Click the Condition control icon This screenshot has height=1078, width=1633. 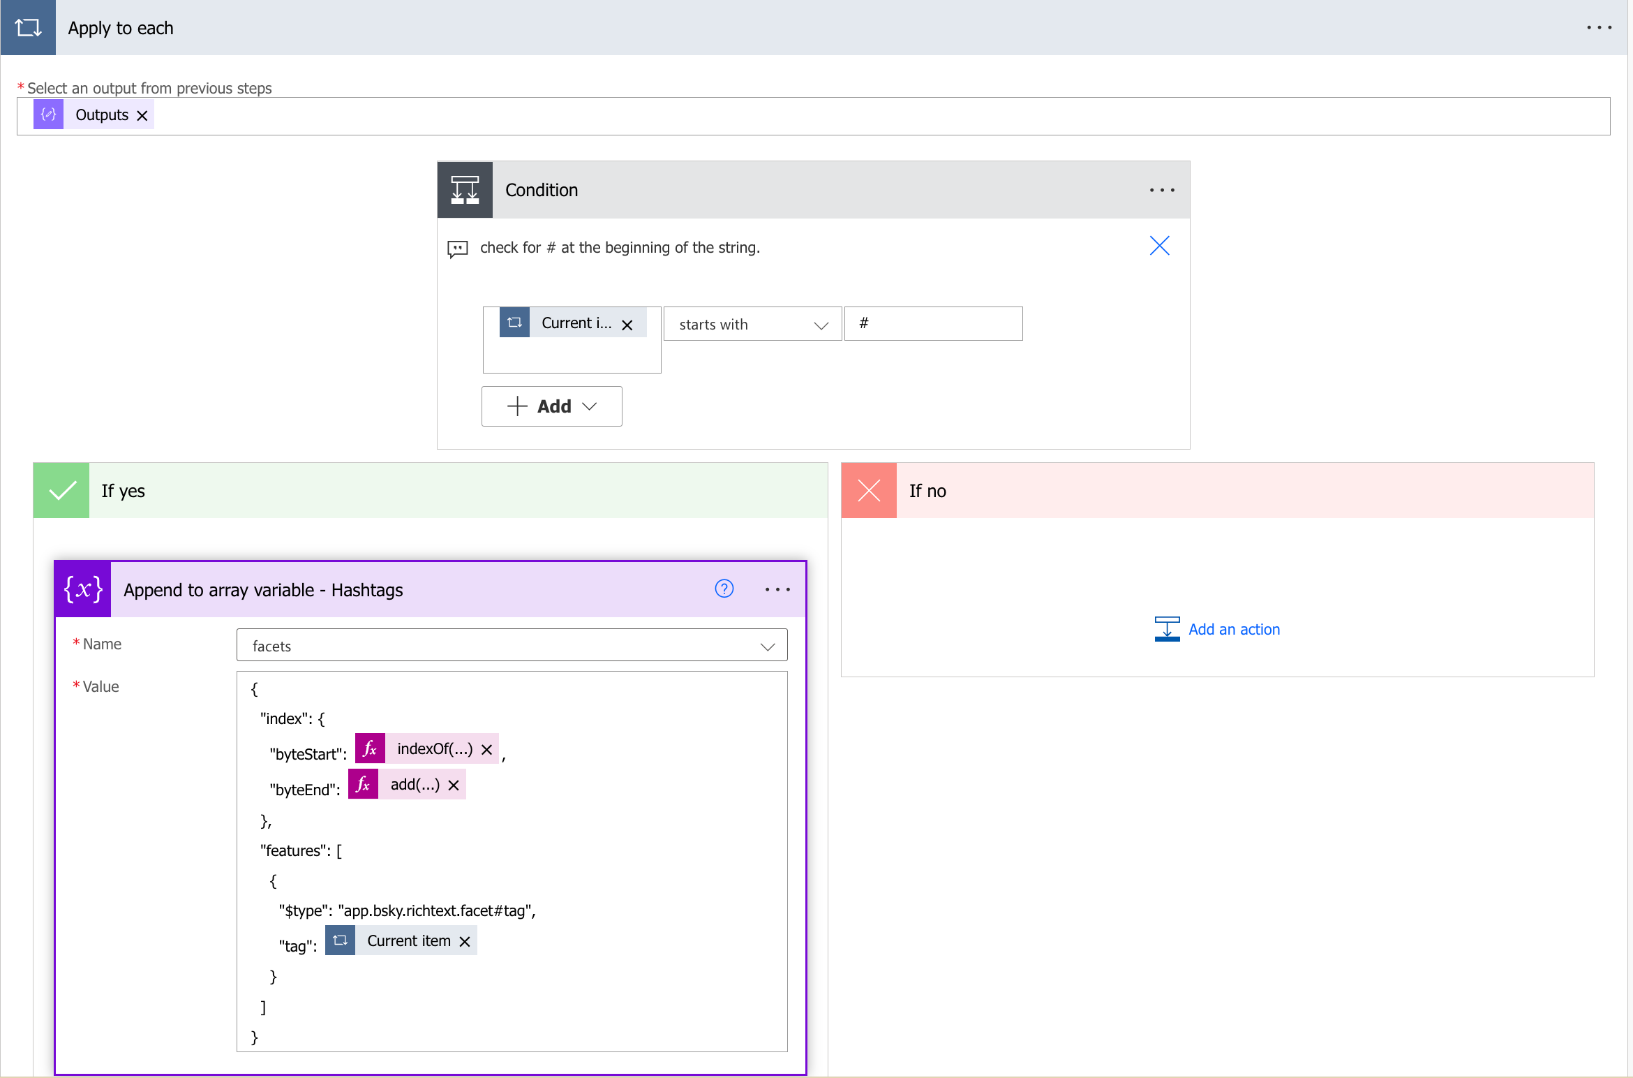(465, 190)
